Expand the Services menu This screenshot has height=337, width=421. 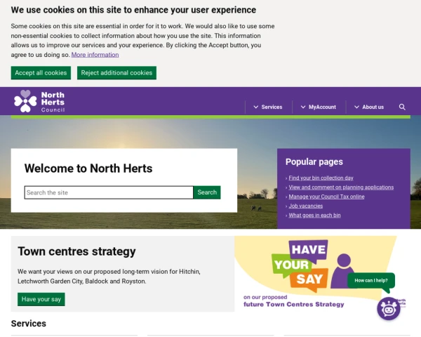pyautogui.click(x=268, y=107)
